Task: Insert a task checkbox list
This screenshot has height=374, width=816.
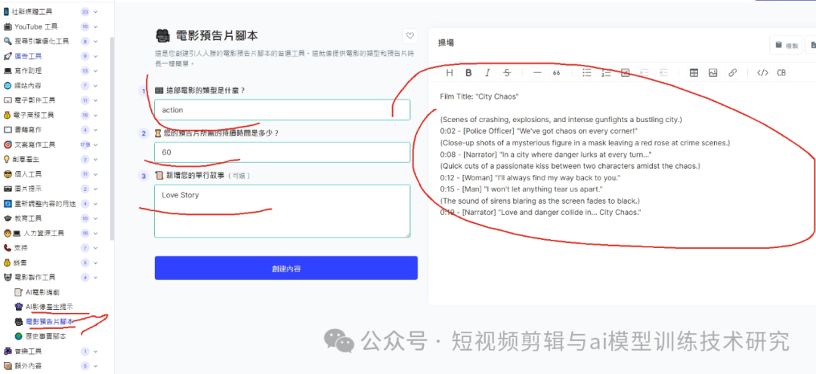Action: 626,72
